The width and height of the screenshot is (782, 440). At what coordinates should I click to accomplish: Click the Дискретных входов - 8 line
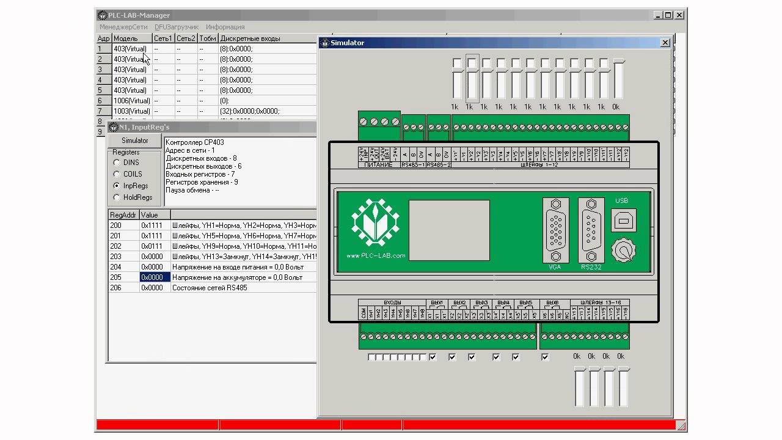point(201,158)
